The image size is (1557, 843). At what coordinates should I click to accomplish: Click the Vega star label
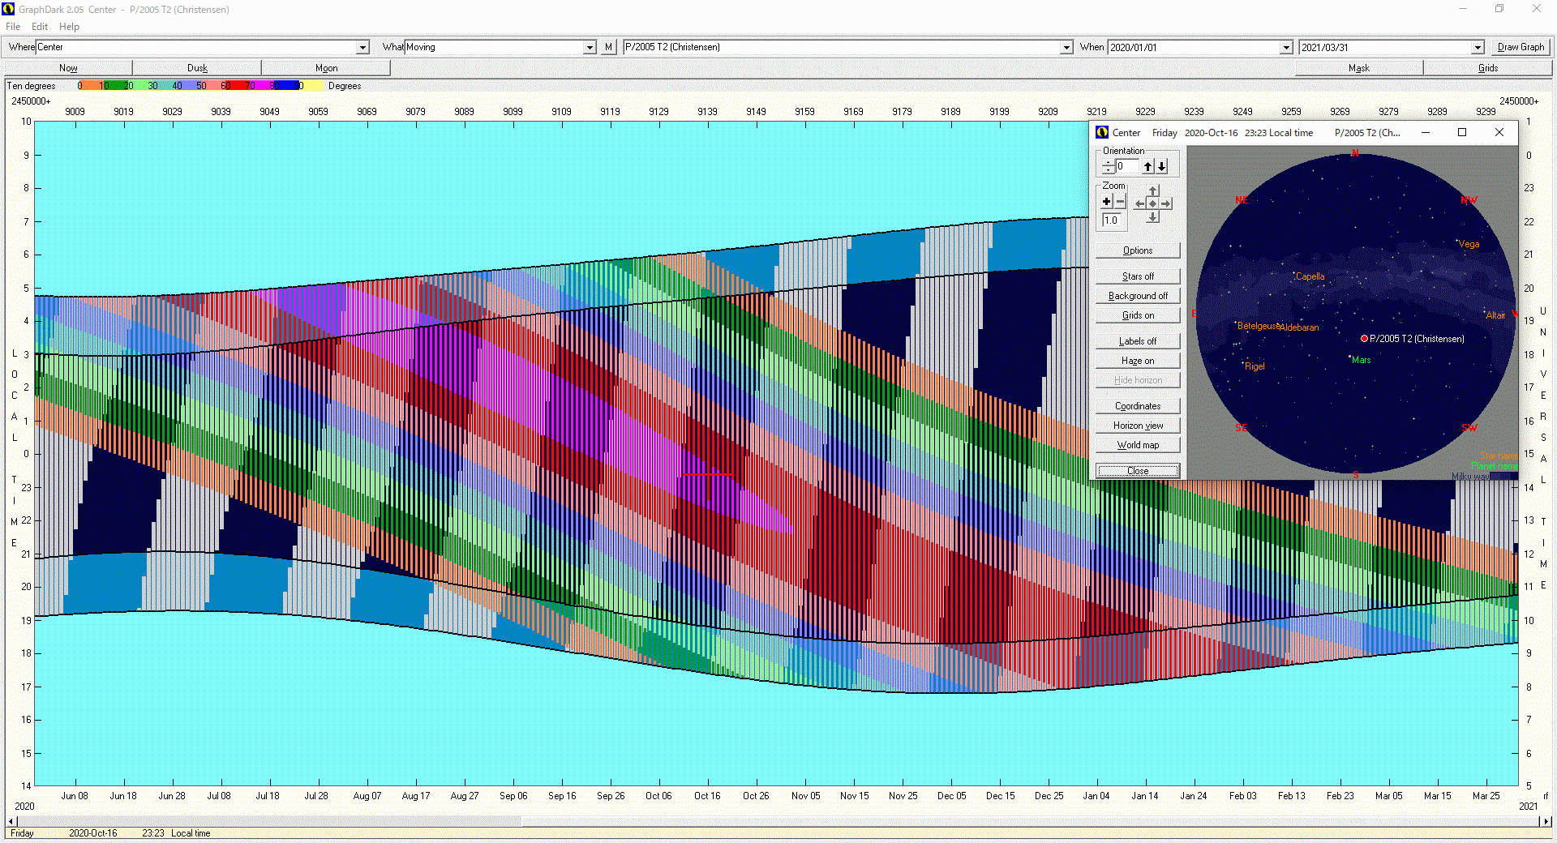pyautogui.click(x=1469, y=244)
